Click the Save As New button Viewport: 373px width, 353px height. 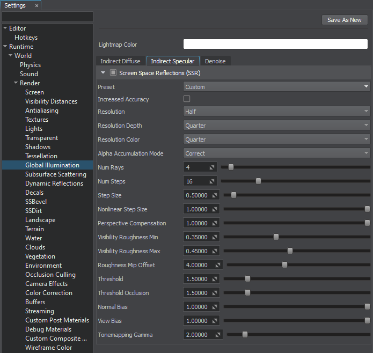click(345, 20)
